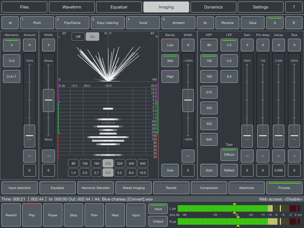
Task: Select the Mid band
Action: (x=170, y=61)
